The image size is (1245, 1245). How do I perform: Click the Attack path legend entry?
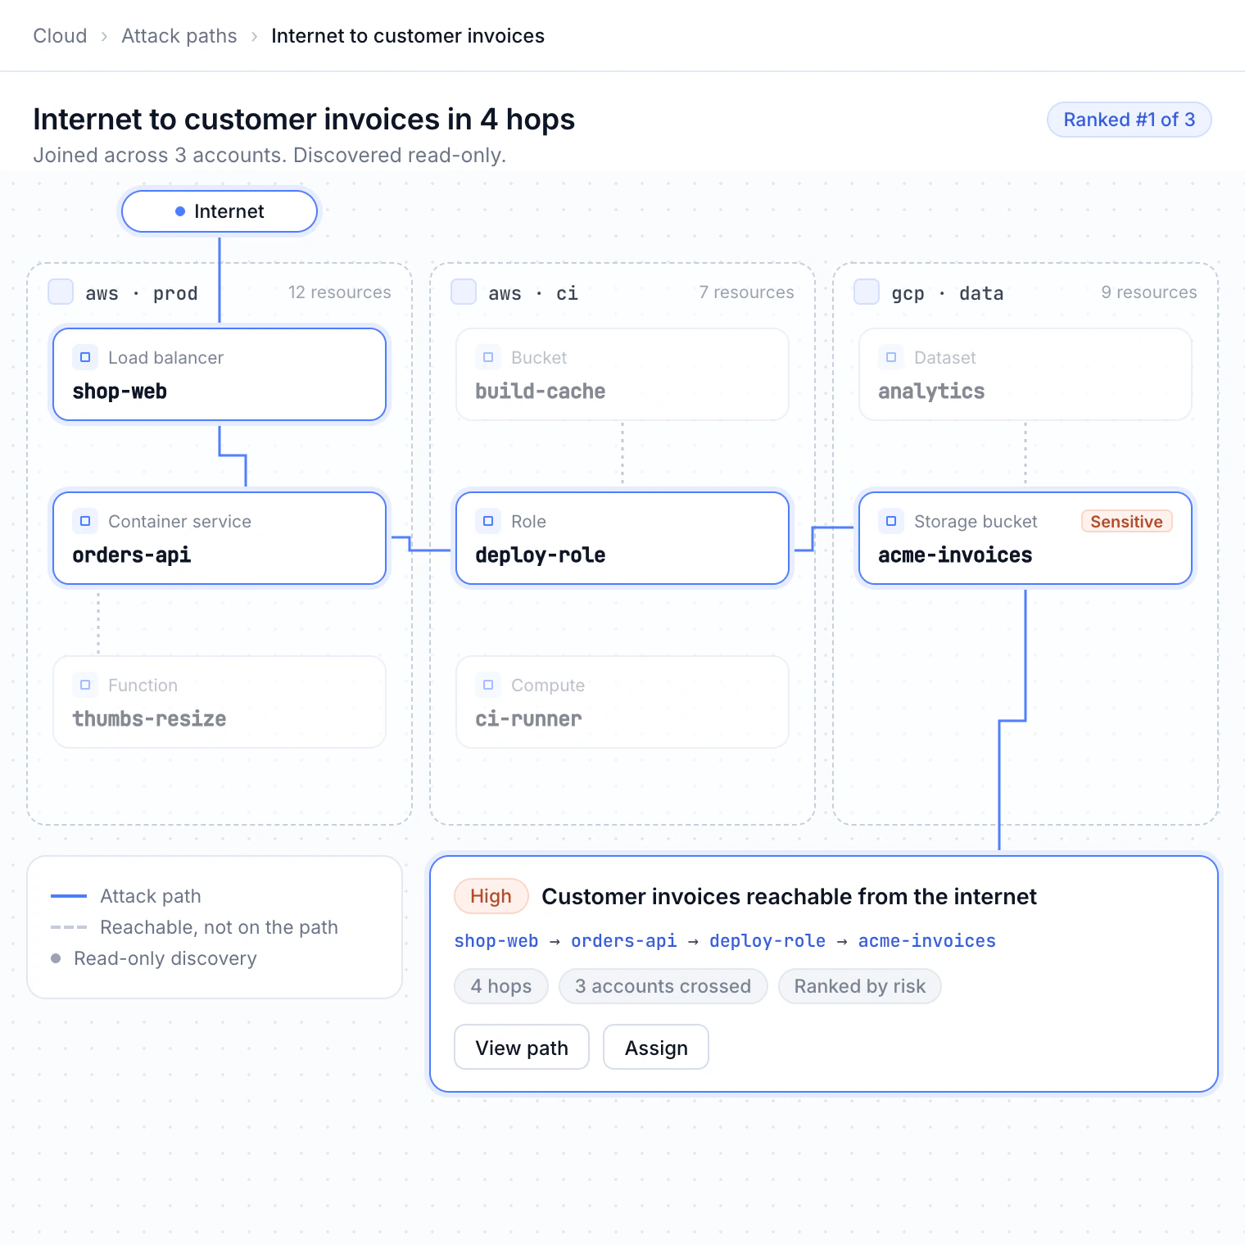(126, 896)
